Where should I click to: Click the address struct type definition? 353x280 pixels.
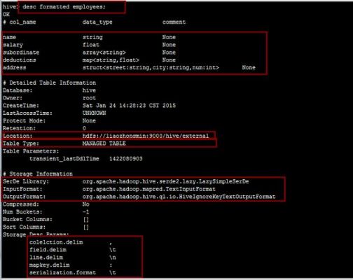point(151,68)
